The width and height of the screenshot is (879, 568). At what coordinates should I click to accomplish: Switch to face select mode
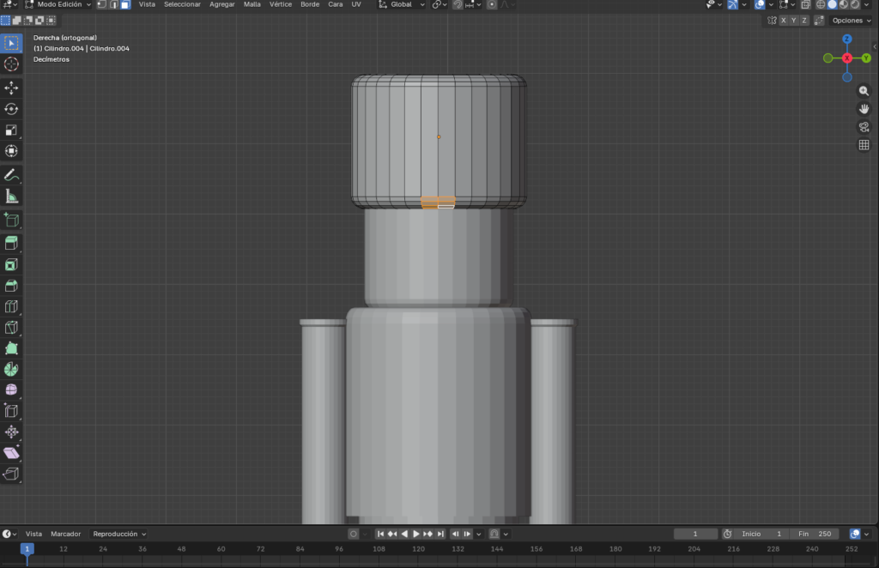pyautogui.click(x=125, y=4)
